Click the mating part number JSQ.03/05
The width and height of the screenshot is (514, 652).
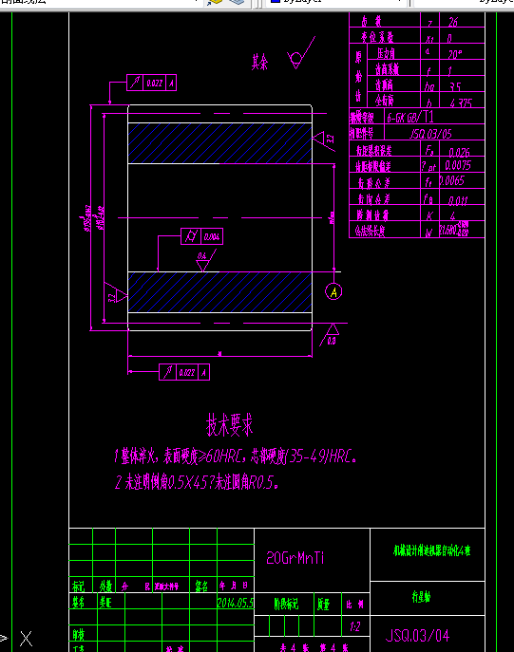[430, 134]
